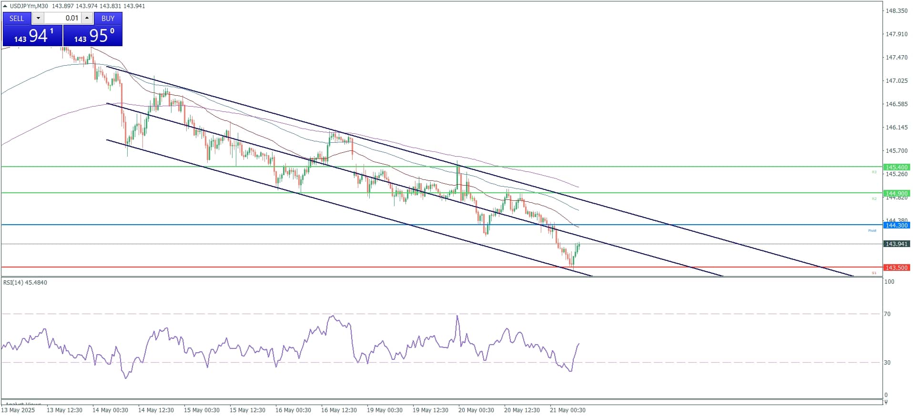This screenshot has width=913, height=416.
Task: Select the red 143.500 price label
Action: [x=896, y=267]
